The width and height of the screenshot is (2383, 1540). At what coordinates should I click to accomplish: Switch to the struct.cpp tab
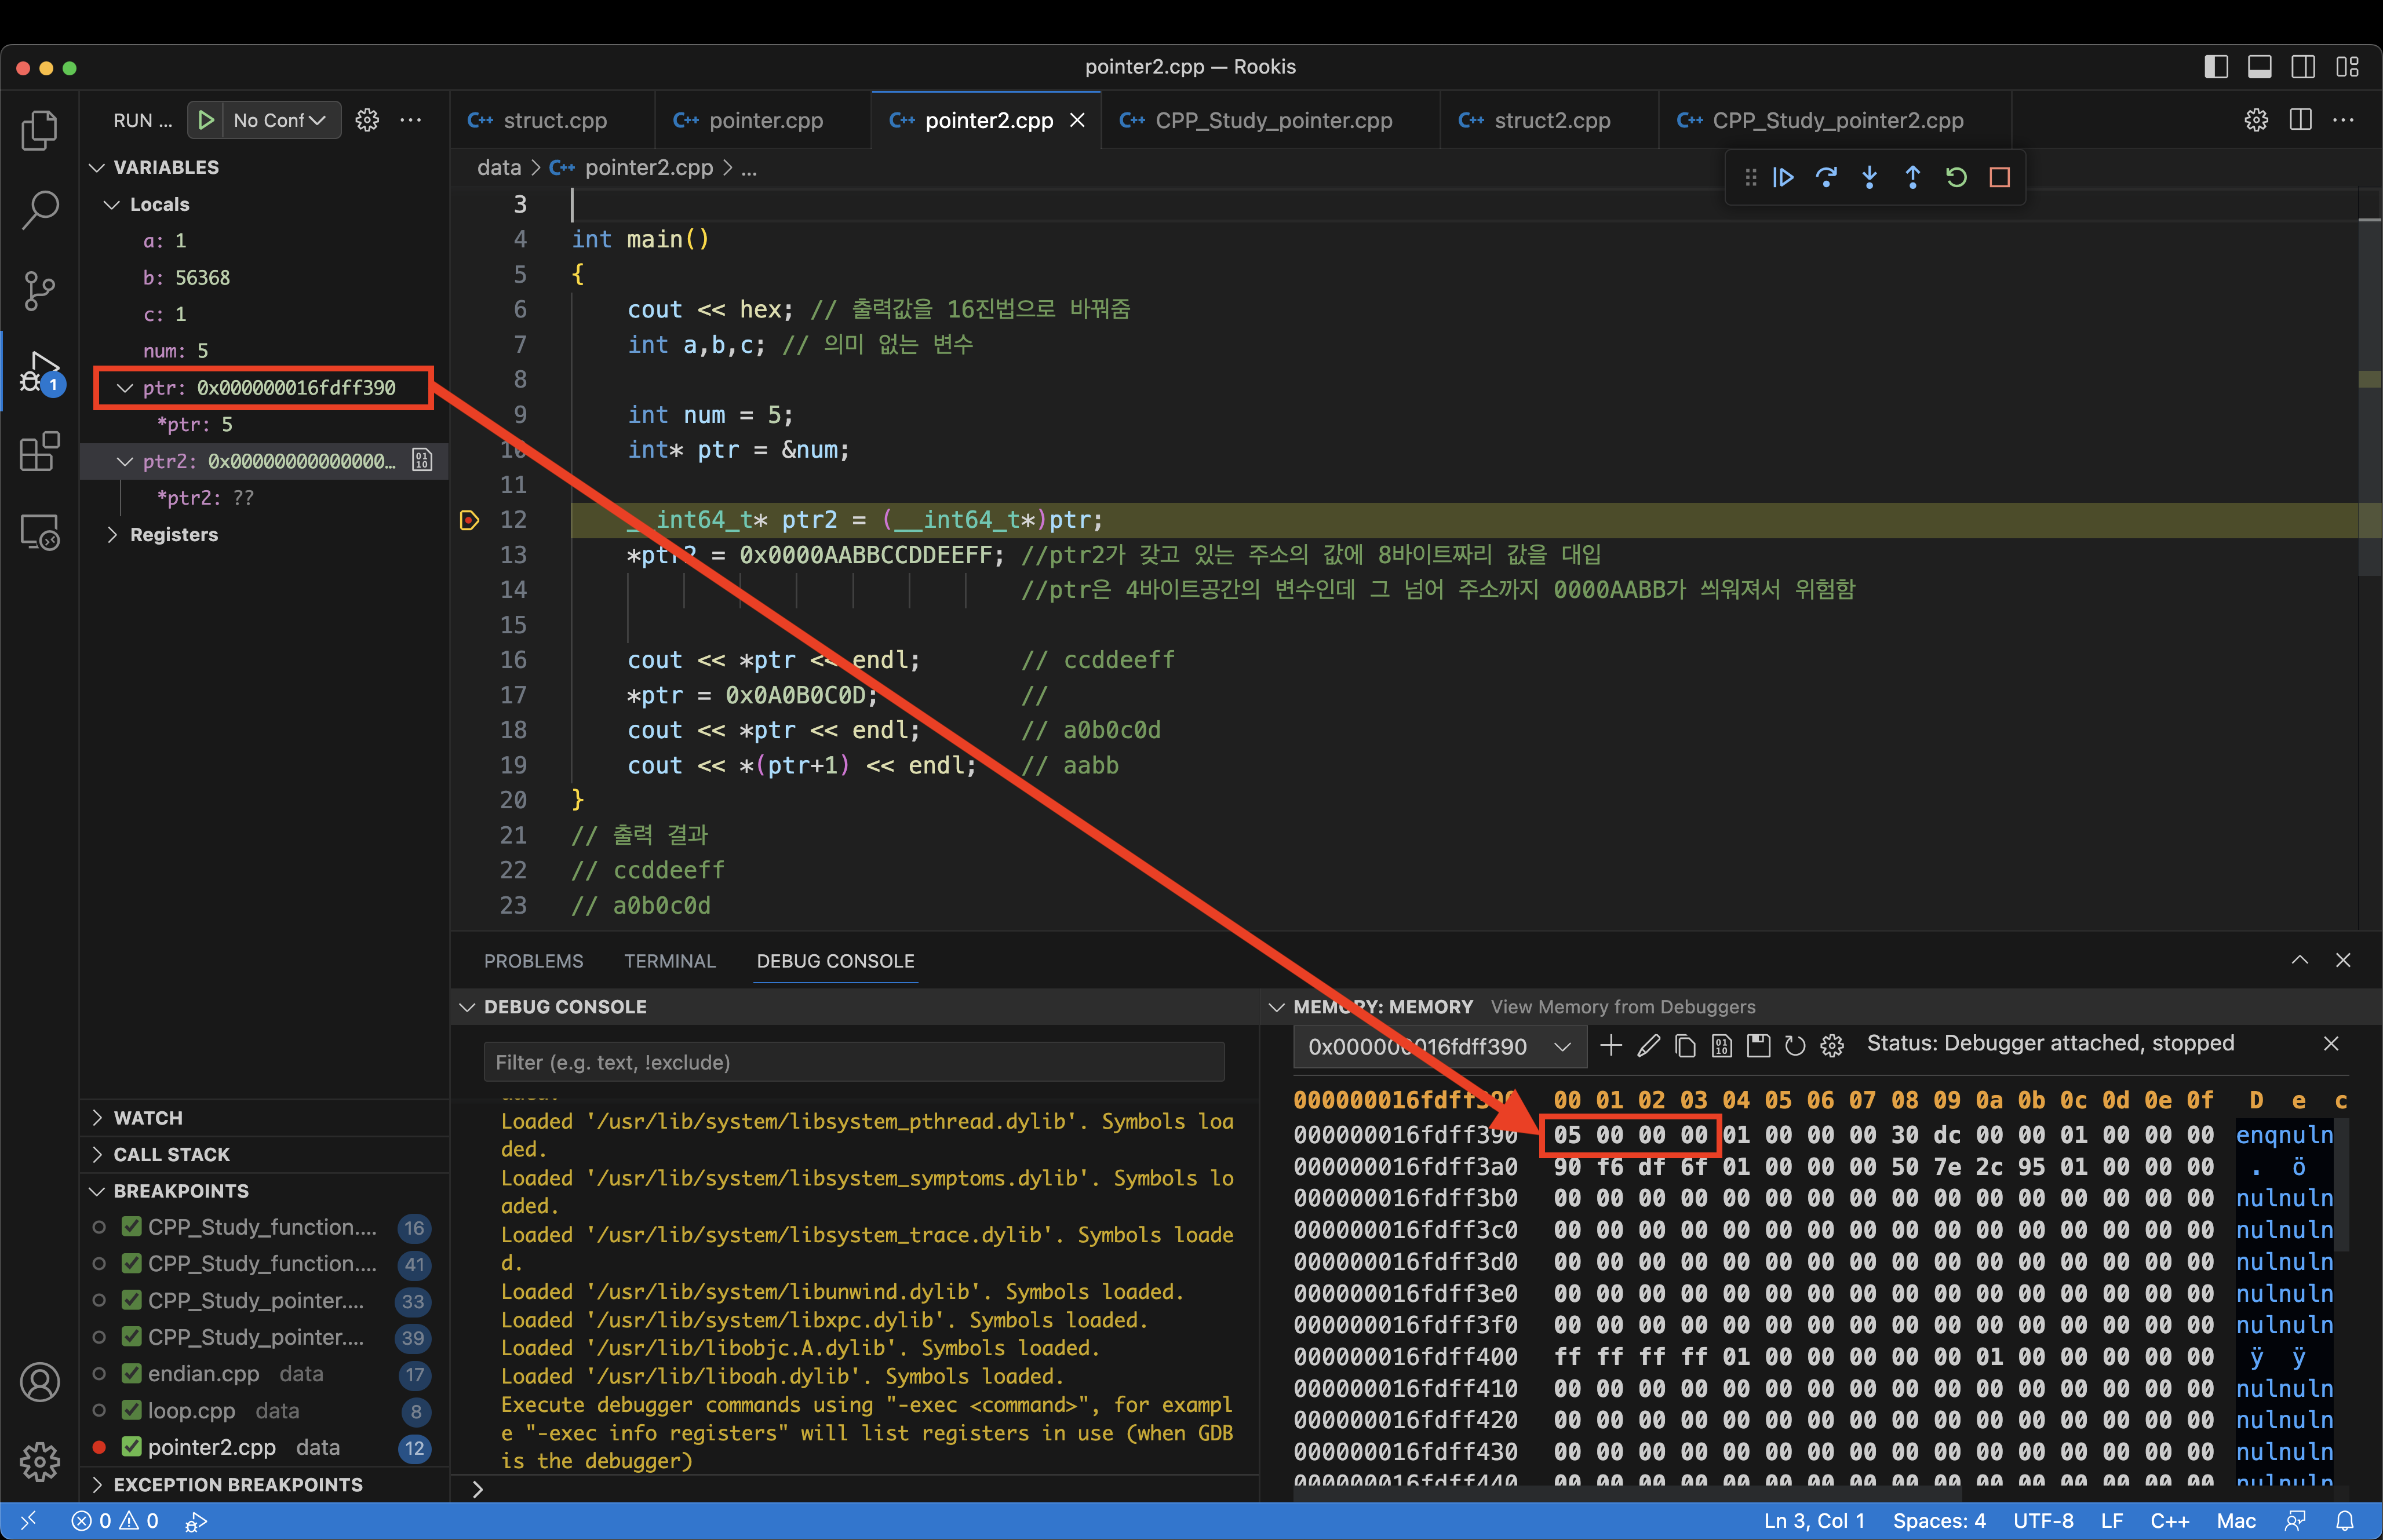click(x=553, y=120)
